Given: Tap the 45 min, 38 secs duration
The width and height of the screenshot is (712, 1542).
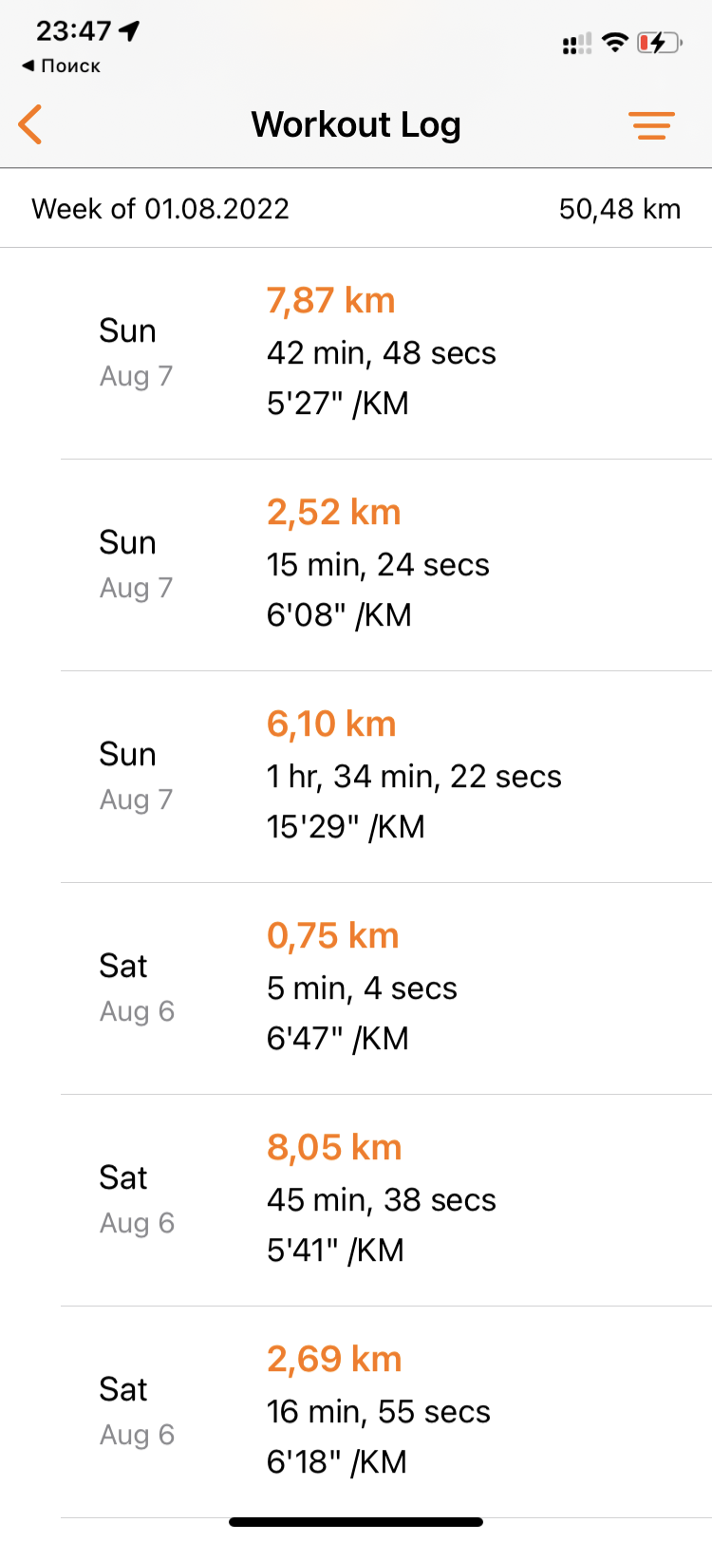Looking at the screenshot, I should (x=381, y=1200).
